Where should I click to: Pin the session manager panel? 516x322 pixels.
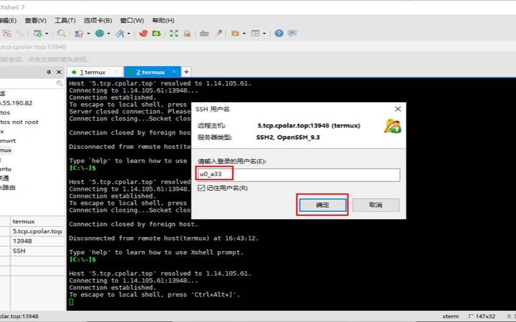click(x=49, y=72)
